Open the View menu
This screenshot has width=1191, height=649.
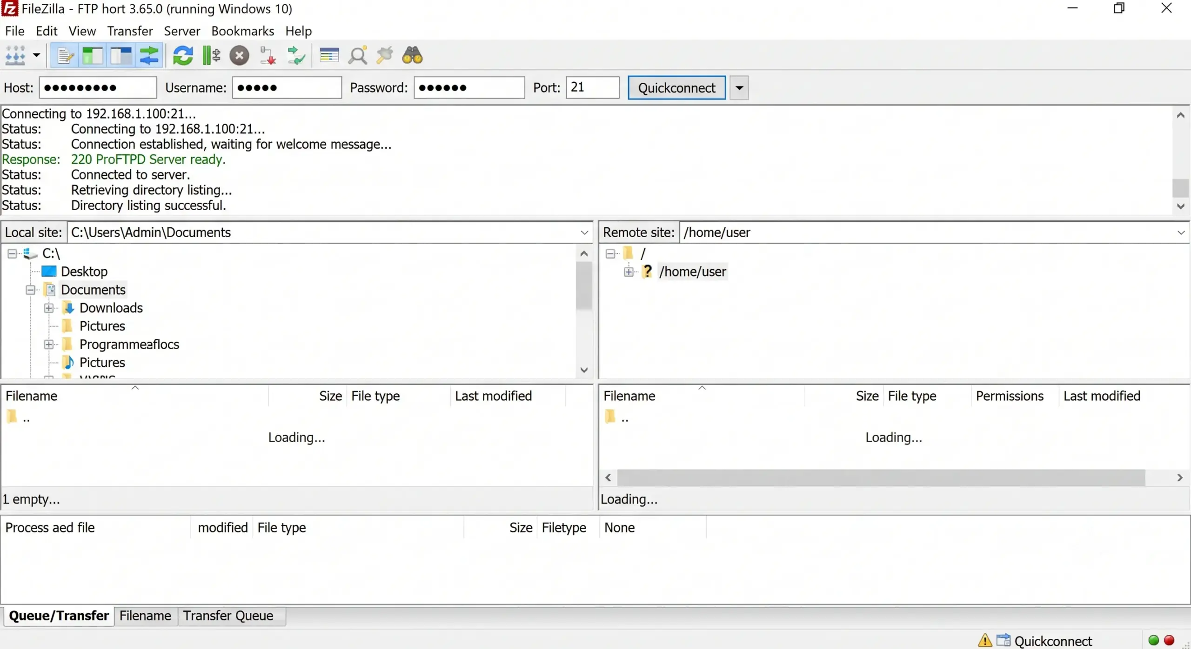pyautogui.click(x=82, y=31)
